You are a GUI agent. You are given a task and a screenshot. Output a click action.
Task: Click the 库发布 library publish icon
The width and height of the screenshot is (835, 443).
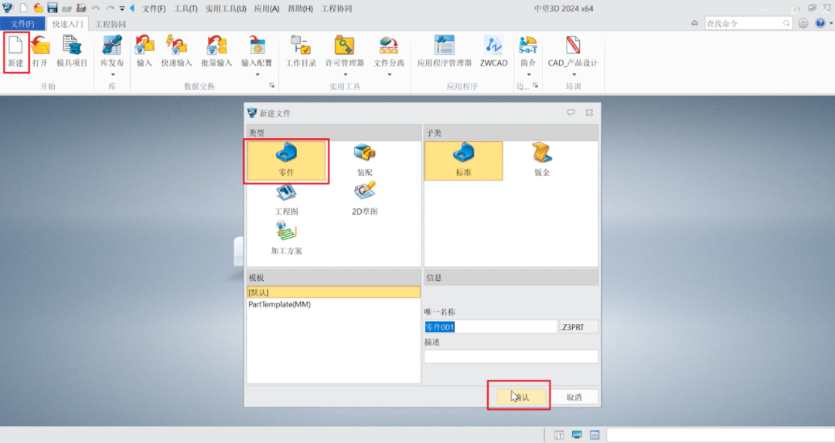[112, 51]
